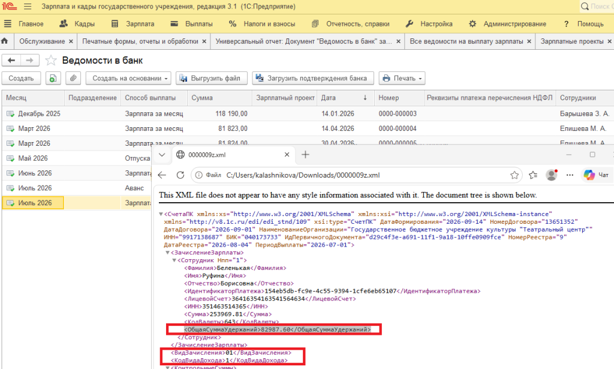Open browser favorites list icon

point(533,175)
